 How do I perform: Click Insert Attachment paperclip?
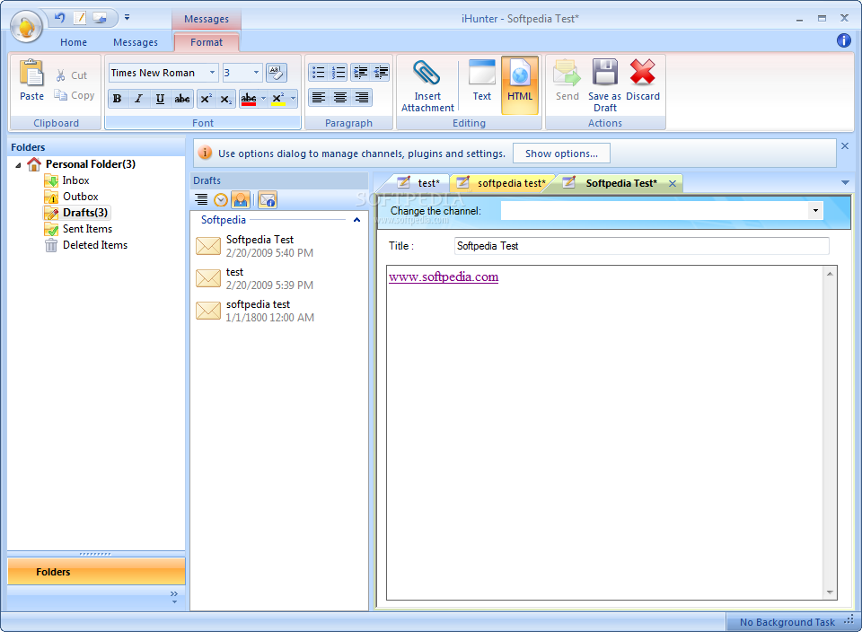tap(427, 85)
